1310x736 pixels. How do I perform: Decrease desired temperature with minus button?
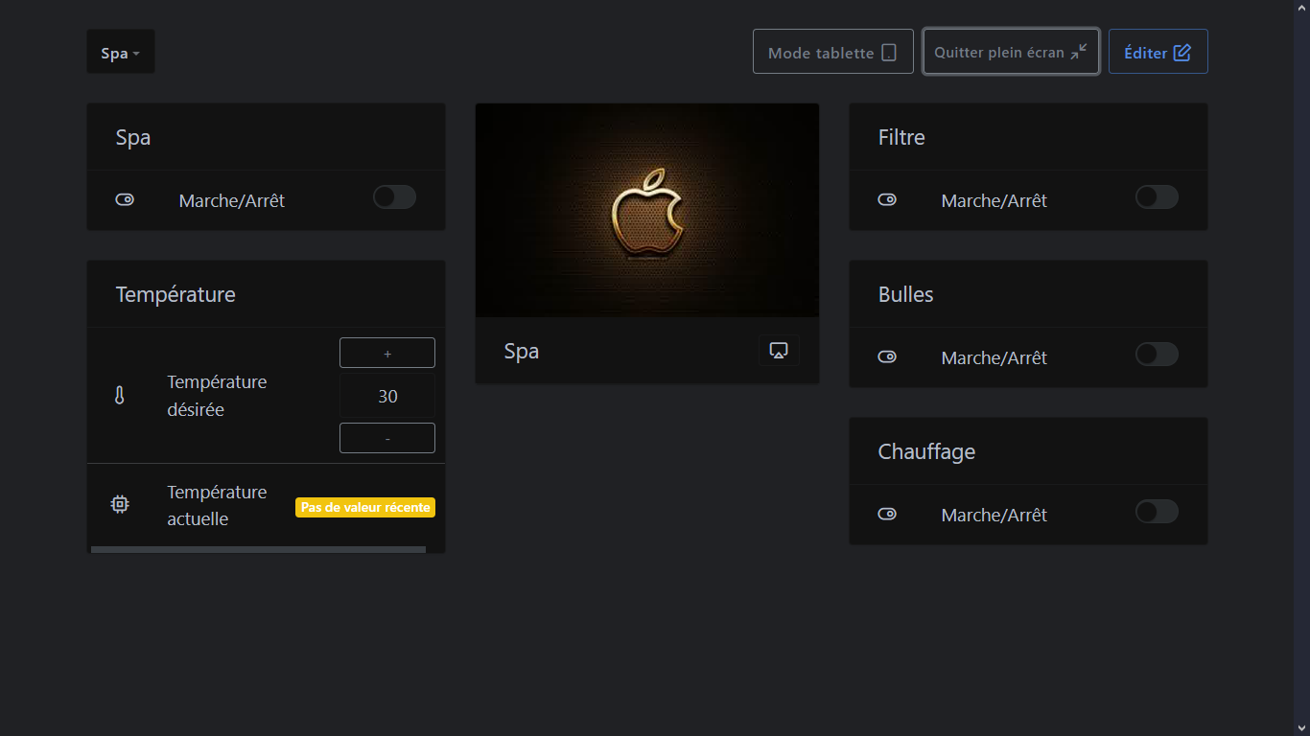click(387, 438)
